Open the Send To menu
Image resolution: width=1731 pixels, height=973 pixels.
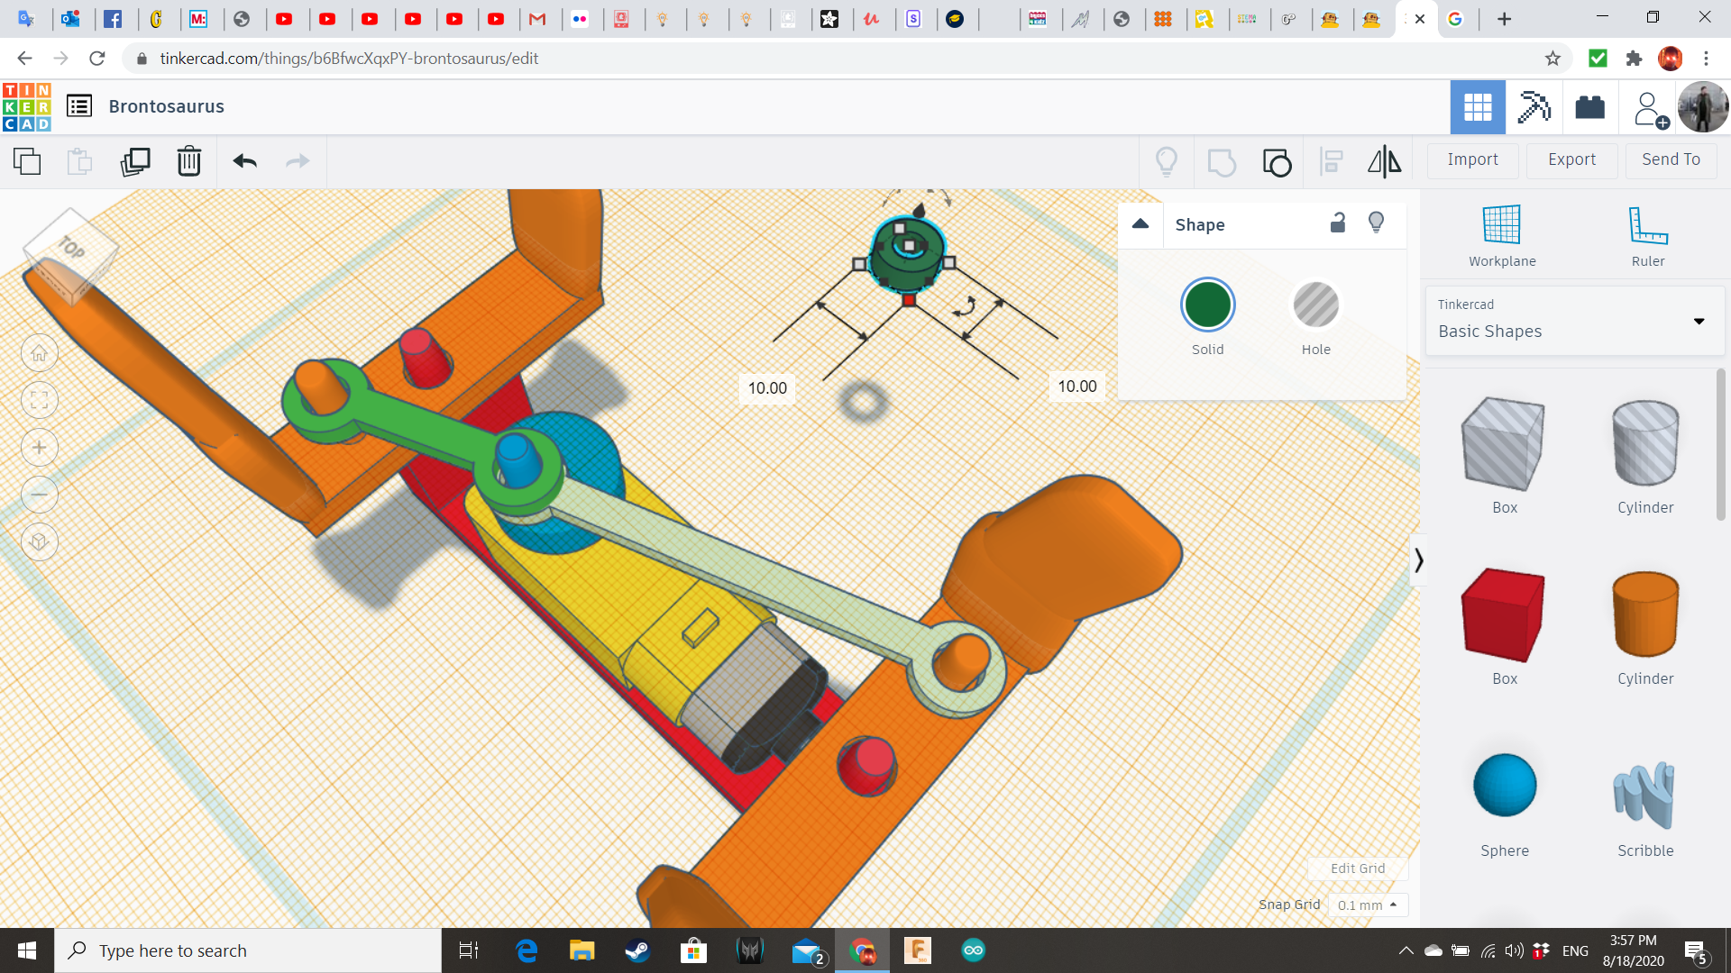1671,159
